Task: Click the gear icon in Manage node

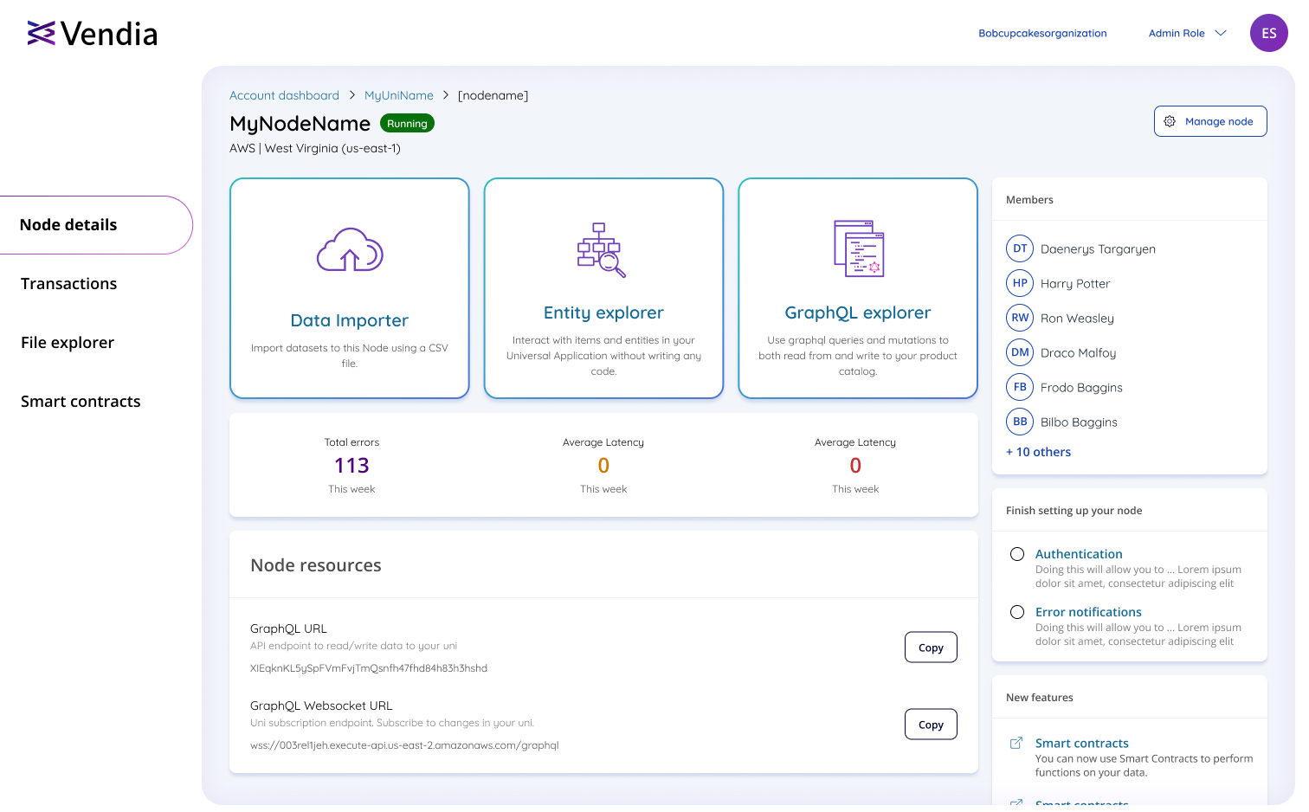Action: pyautogui.click(x=1170, y=121)
